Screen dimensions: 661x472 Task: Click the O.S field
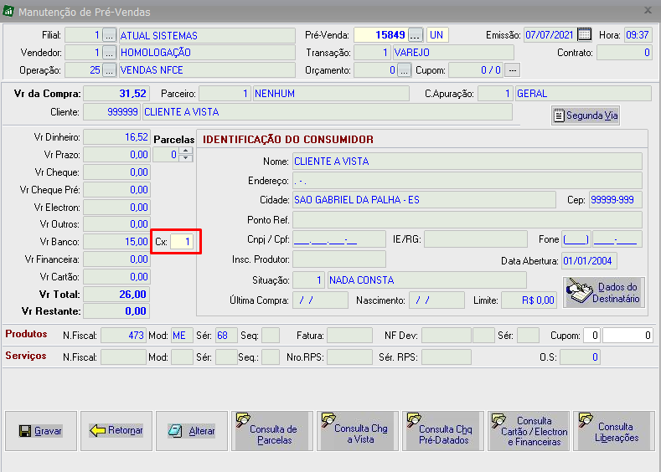580,357
